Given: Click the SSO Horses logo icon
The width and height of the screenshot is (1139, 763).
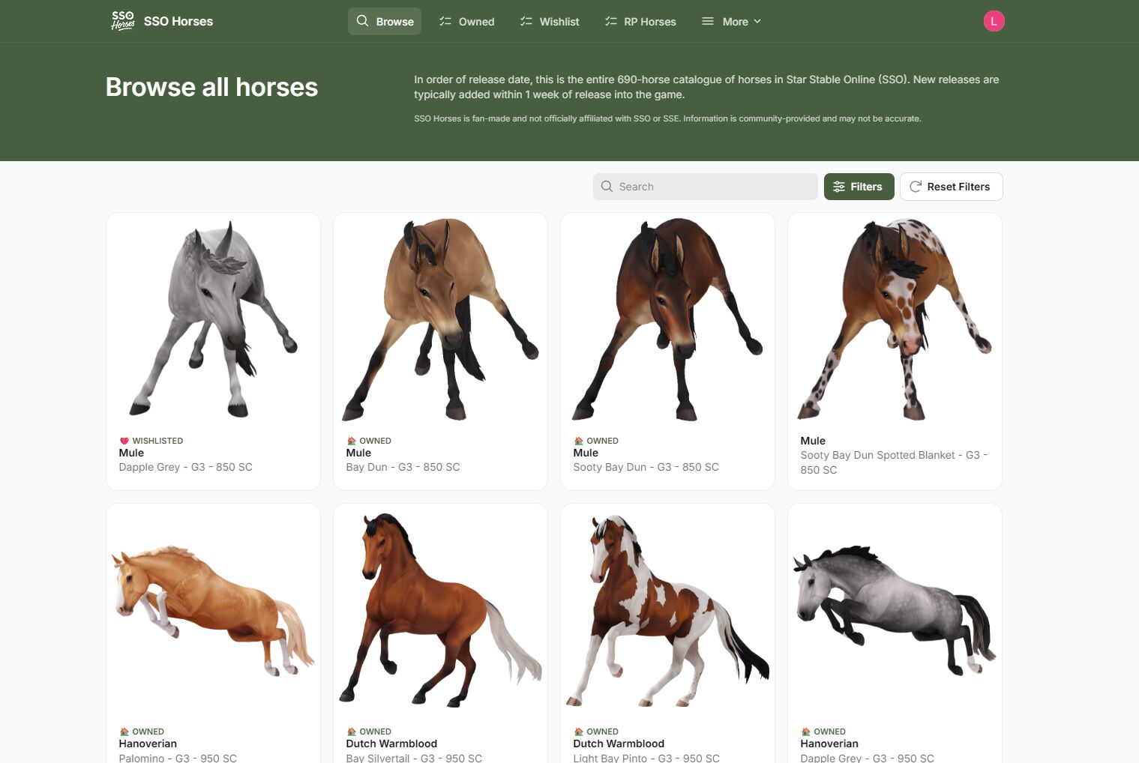Looking at the screenshot, I should pyautogui.click(x=123, y=21).
